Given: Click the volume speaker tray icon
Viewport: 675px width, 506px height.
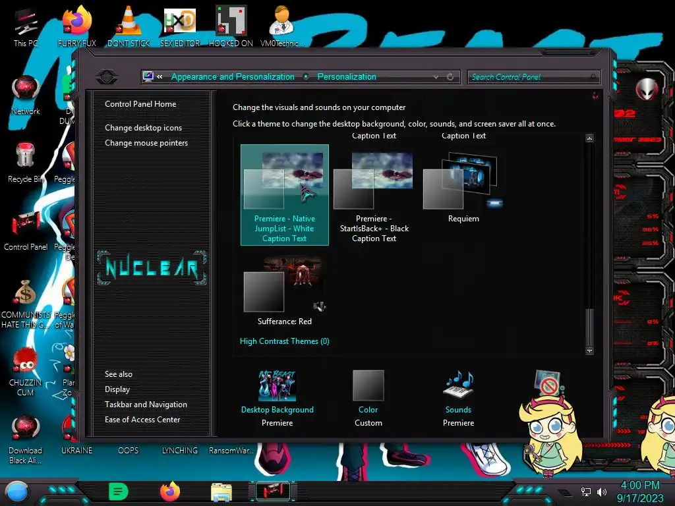Looking at the screenshot, I should 602,492.
